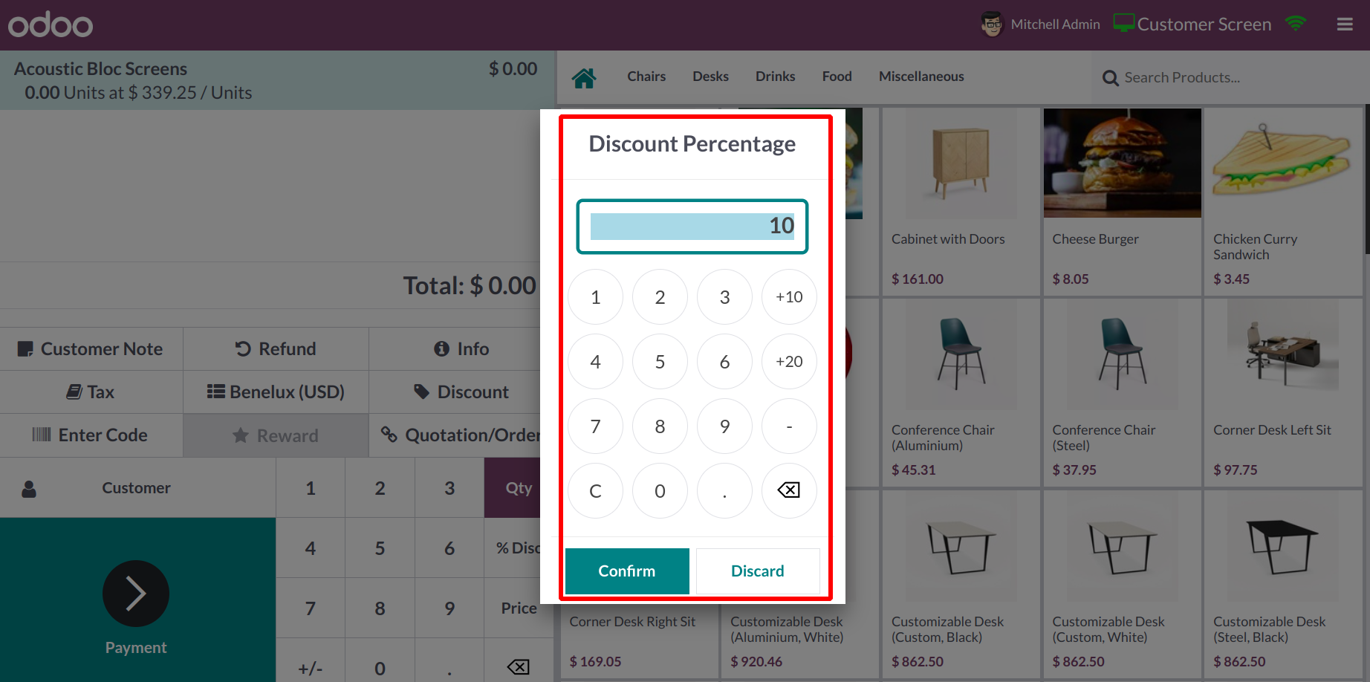The height and width of the screenshot is (682, 1370).
Task: Open the Benelux (USD) pricelist selector
Action: tap(276, 392)
